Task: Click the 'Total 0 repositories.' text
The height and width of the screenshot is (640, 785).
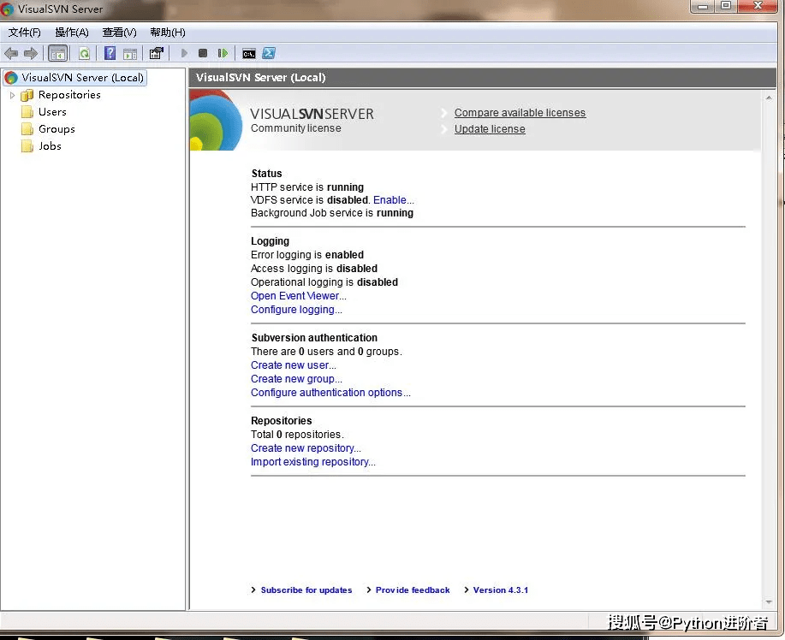Action: (x=297, y=435)
